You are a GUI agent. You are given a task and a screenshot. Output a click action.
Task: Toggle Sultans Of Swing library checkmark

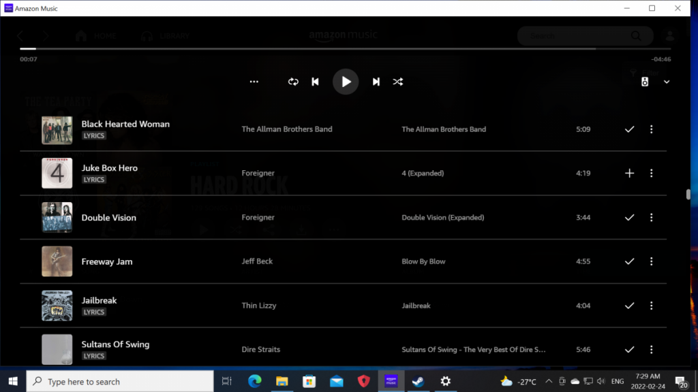629,349
